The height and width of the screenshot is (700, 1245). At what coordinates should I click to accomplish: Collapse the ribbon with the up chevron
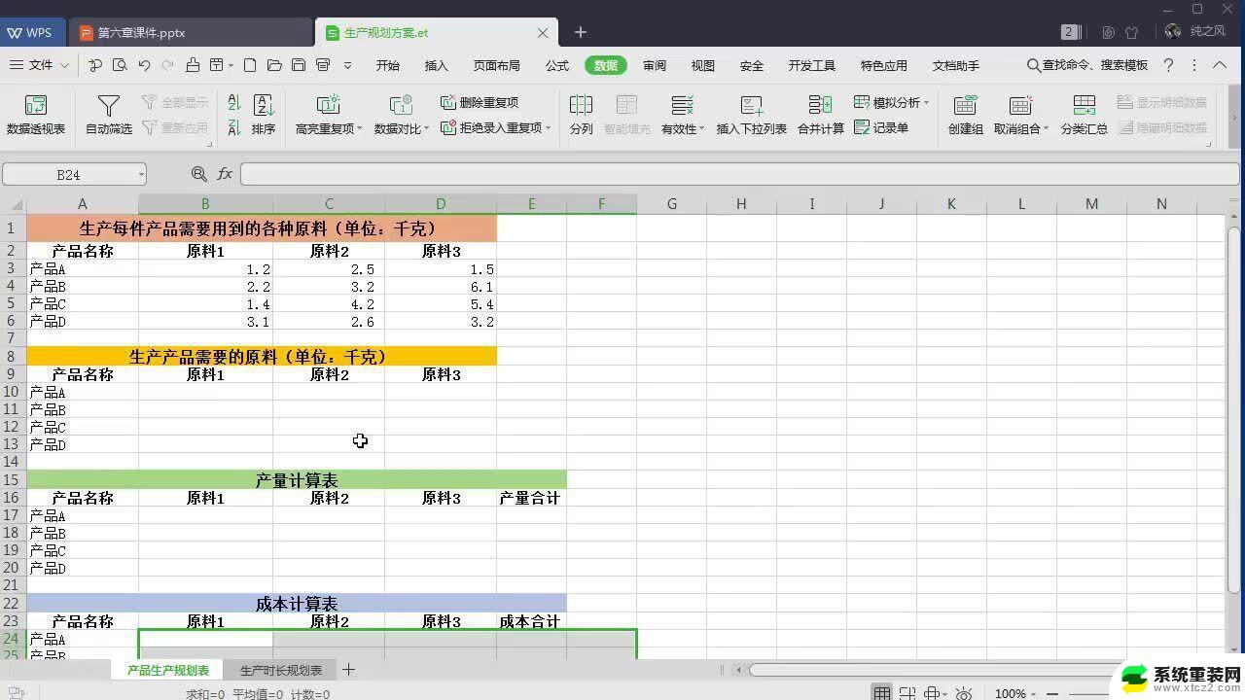click(1220, 65)
